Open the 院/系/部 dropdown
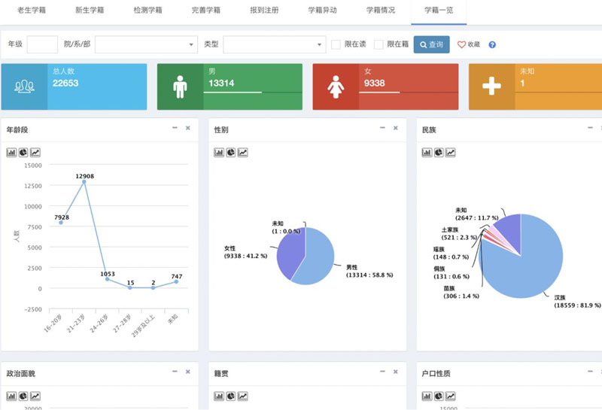Viewport: 602px width, 410px height. click(x=145, y=44)
